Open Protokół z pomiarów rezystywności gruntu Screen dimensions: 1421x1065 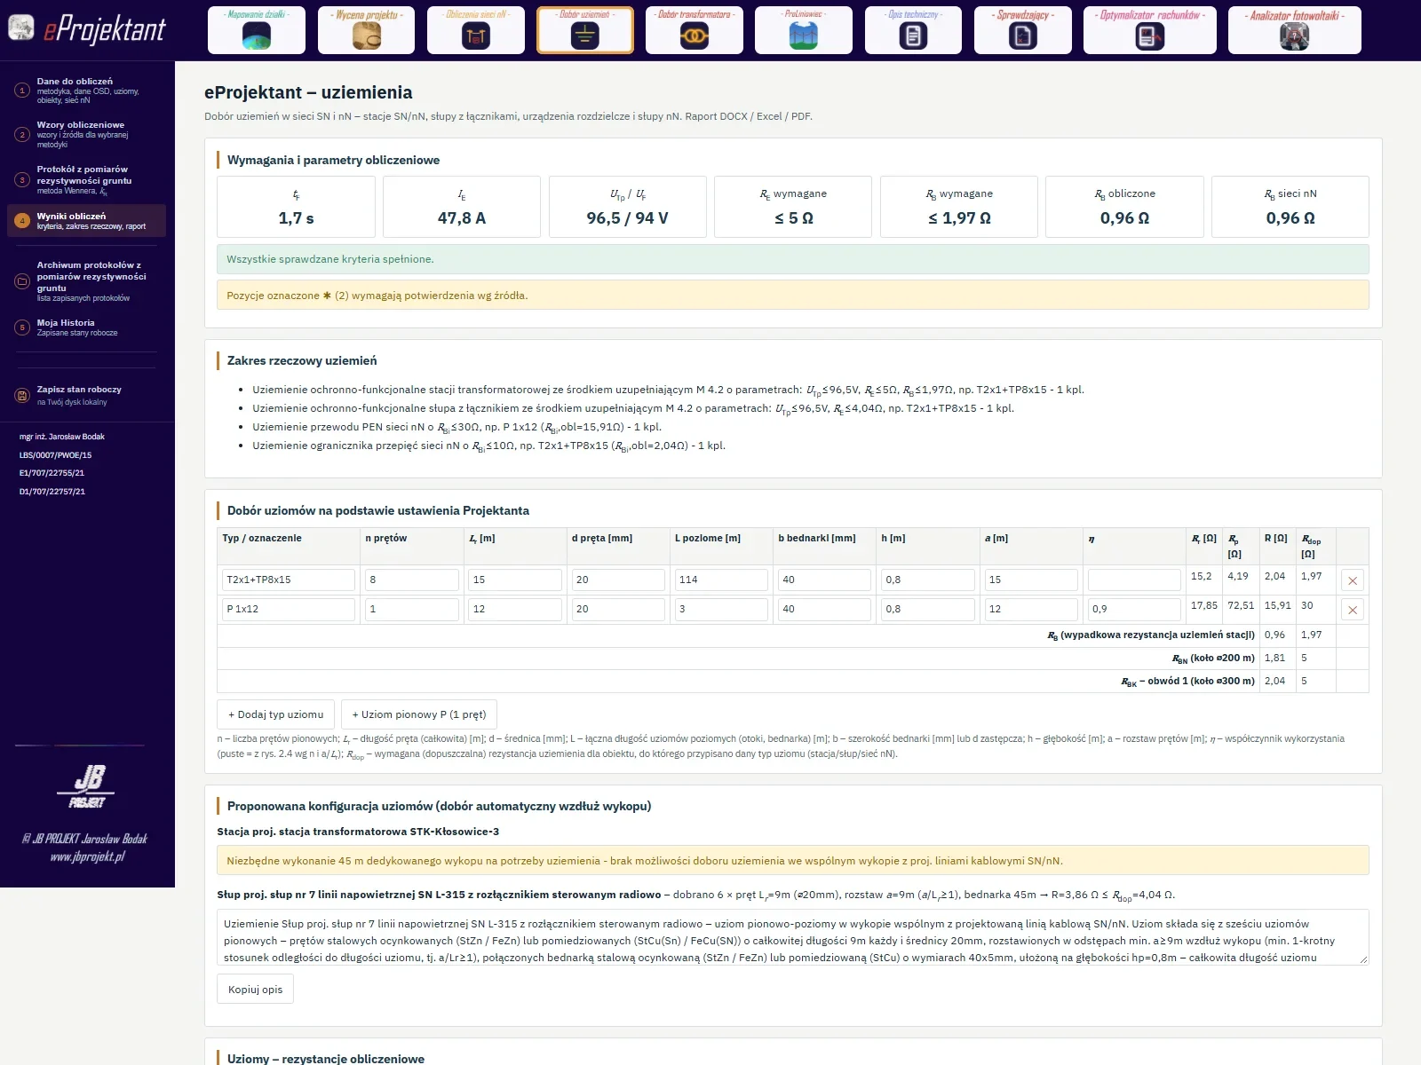pos(86,179)
